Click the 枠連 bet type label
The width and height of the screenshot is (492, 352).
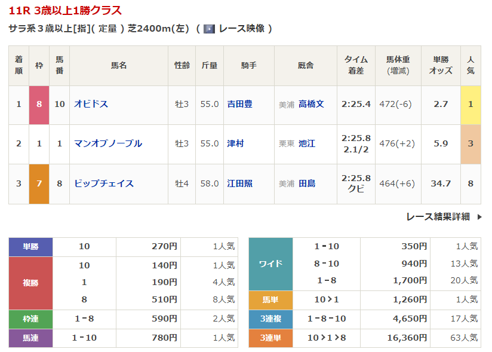tap(31, 319)
